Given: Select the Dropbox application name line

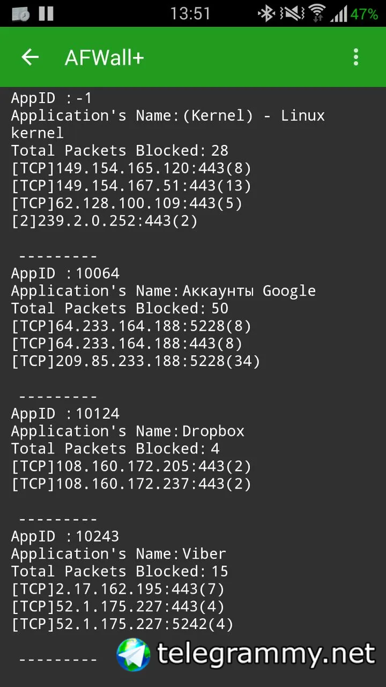Looking at the screenshot, I should [128, 431].
